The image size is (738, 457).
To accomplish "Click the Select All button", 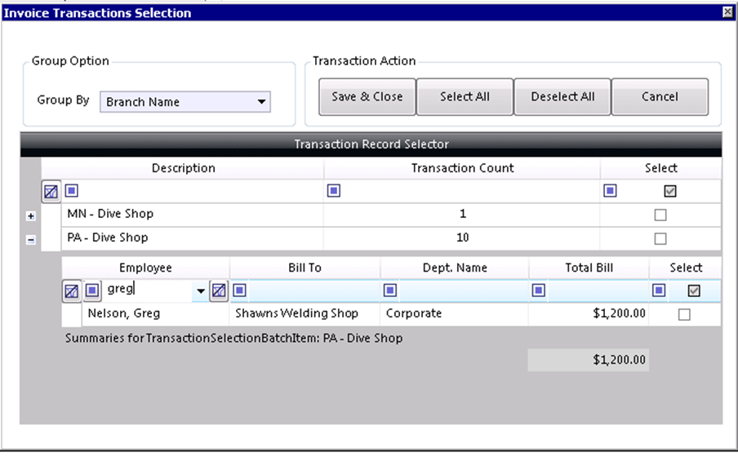I will coord(465,97).
